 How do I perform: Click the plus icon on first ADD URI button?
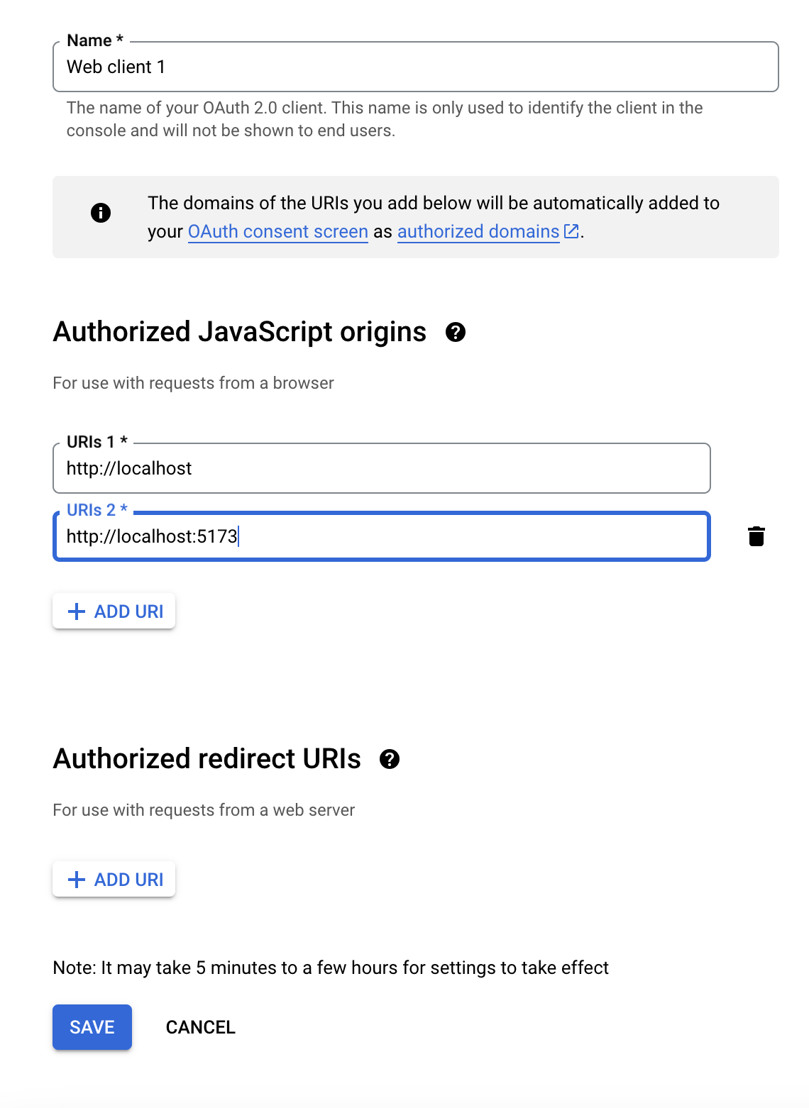tap(76, 611)
